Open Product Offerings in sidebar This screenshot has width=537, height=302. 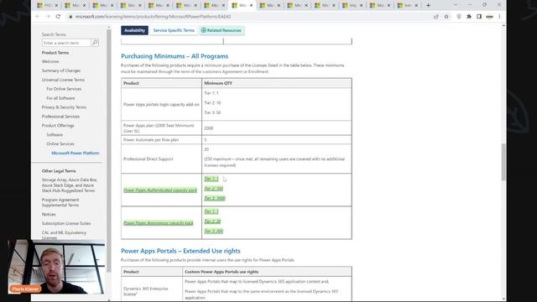point(58,126)
